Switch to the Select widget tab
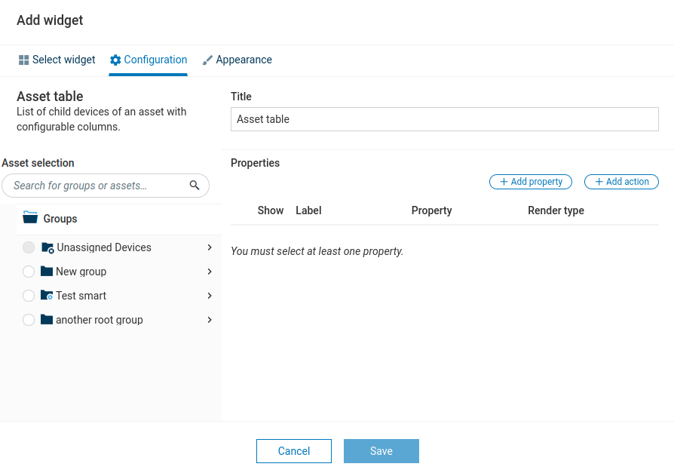The height and width of the screenshot is (476, 674). click(57, 60)
